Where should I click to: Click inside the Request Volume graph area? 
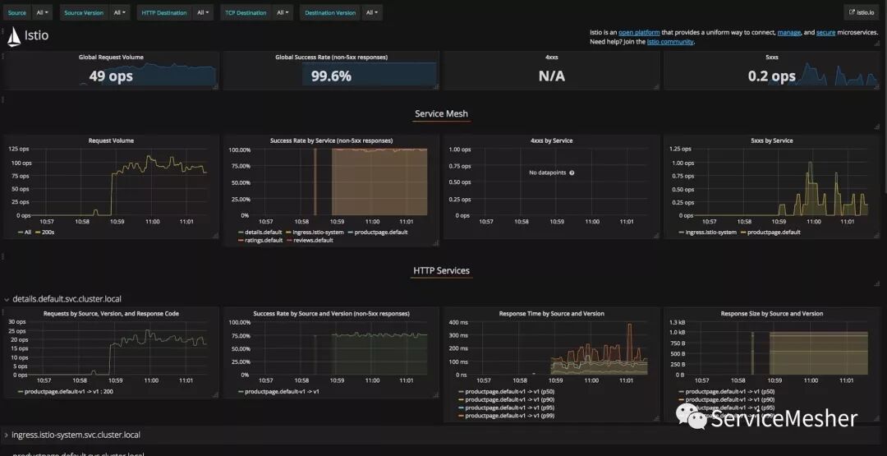(x=119, y=182)
